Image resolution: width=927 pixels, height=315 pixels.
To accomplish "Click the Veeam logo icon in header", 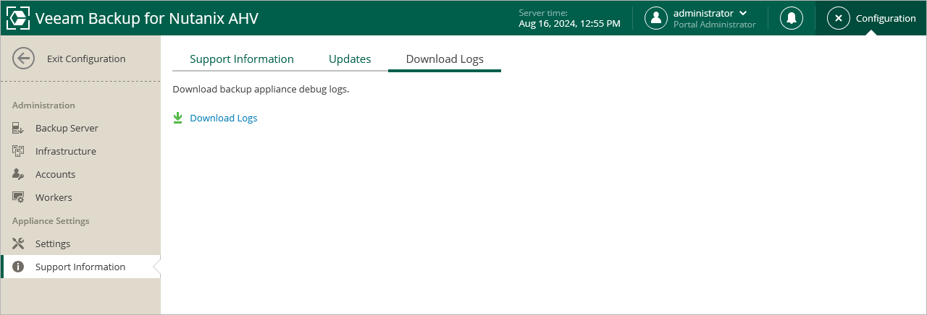I will pyautogui.click(x=18, y=18).
